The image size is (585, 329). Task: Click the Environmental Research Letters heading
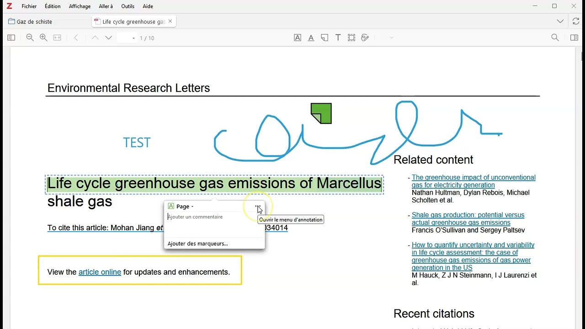tap(128, 88)
